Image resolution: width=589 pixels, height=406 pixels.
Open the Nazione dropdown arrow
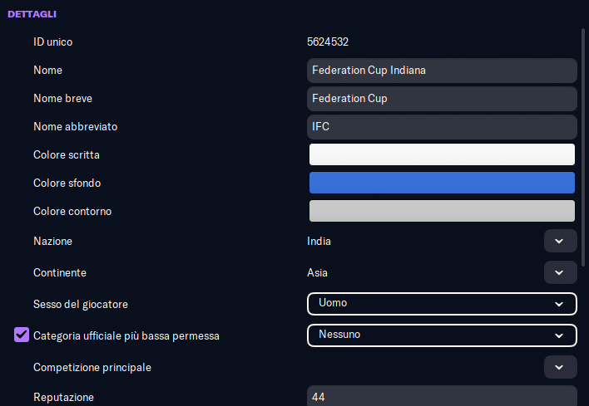point(560,241)
